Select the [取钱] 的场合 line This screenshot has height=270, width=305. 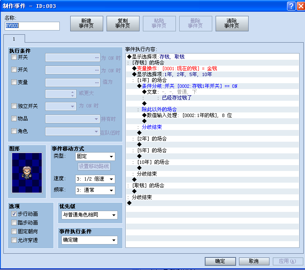pos(212,186)
